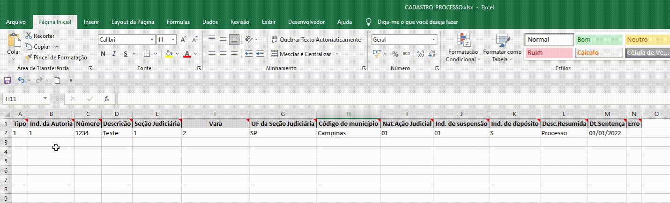The image size is (670, 203).
Task: Switch to Layout da Página tab
Action: click(x=133, y=22)
